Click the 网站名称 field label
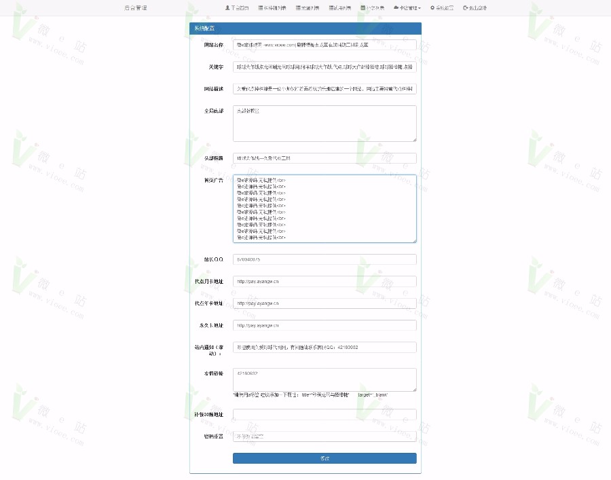Viewport: 611px width, 480px height. tap(214, 45)
